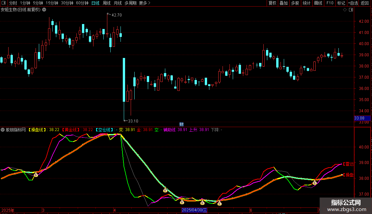
Task: Select the 30分钟 period tab
Action: 67,3
